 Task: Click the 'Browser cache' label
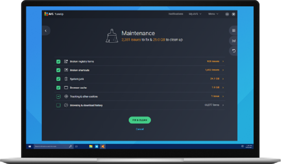coord(78,88)
